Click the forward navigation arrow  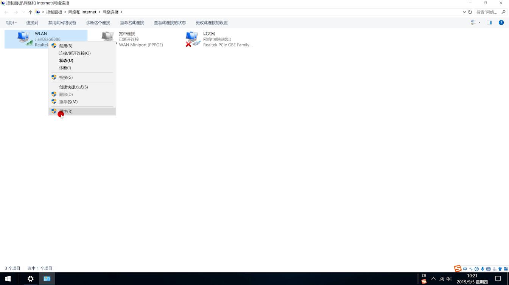16,12
